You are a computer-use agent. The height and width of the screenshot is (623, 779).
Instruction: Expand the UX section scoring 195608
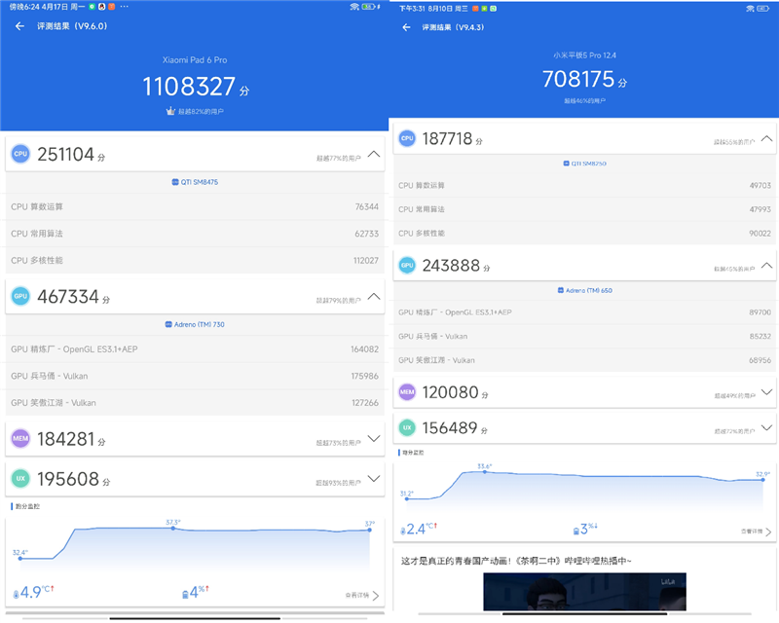[373, 479]
